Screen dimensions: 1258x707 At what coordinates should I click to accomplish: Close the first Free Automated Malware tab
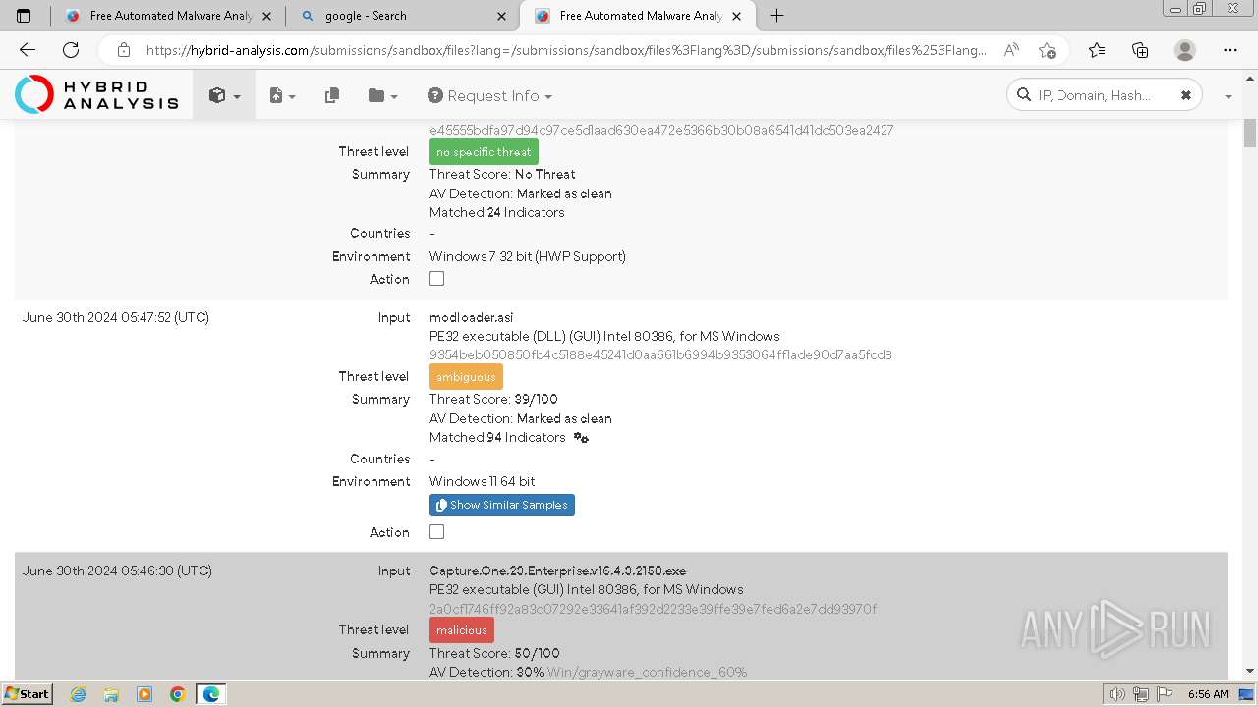click(x=267, y=16)
